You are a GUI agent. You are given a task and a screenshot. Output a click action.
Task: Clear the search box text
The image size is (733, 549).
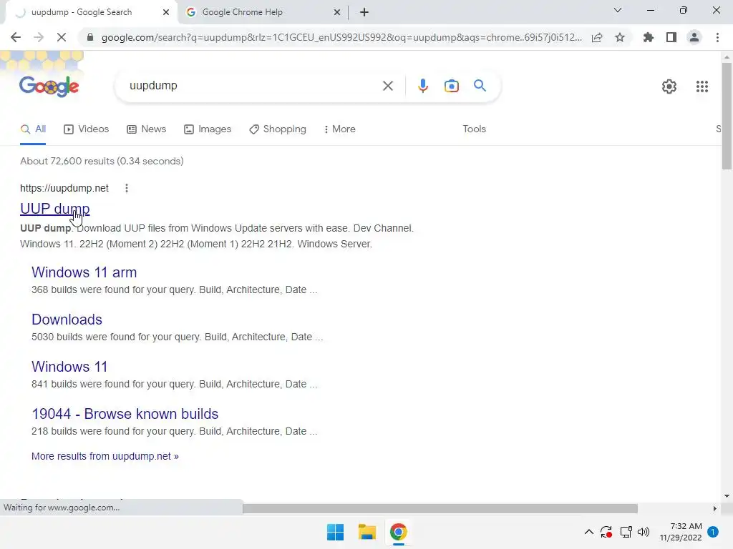coord(387,86)
